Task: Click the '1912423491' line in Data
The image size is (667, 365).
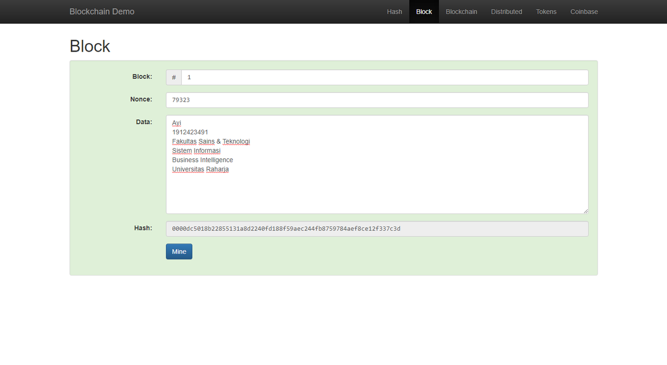Action: (190, 132)
